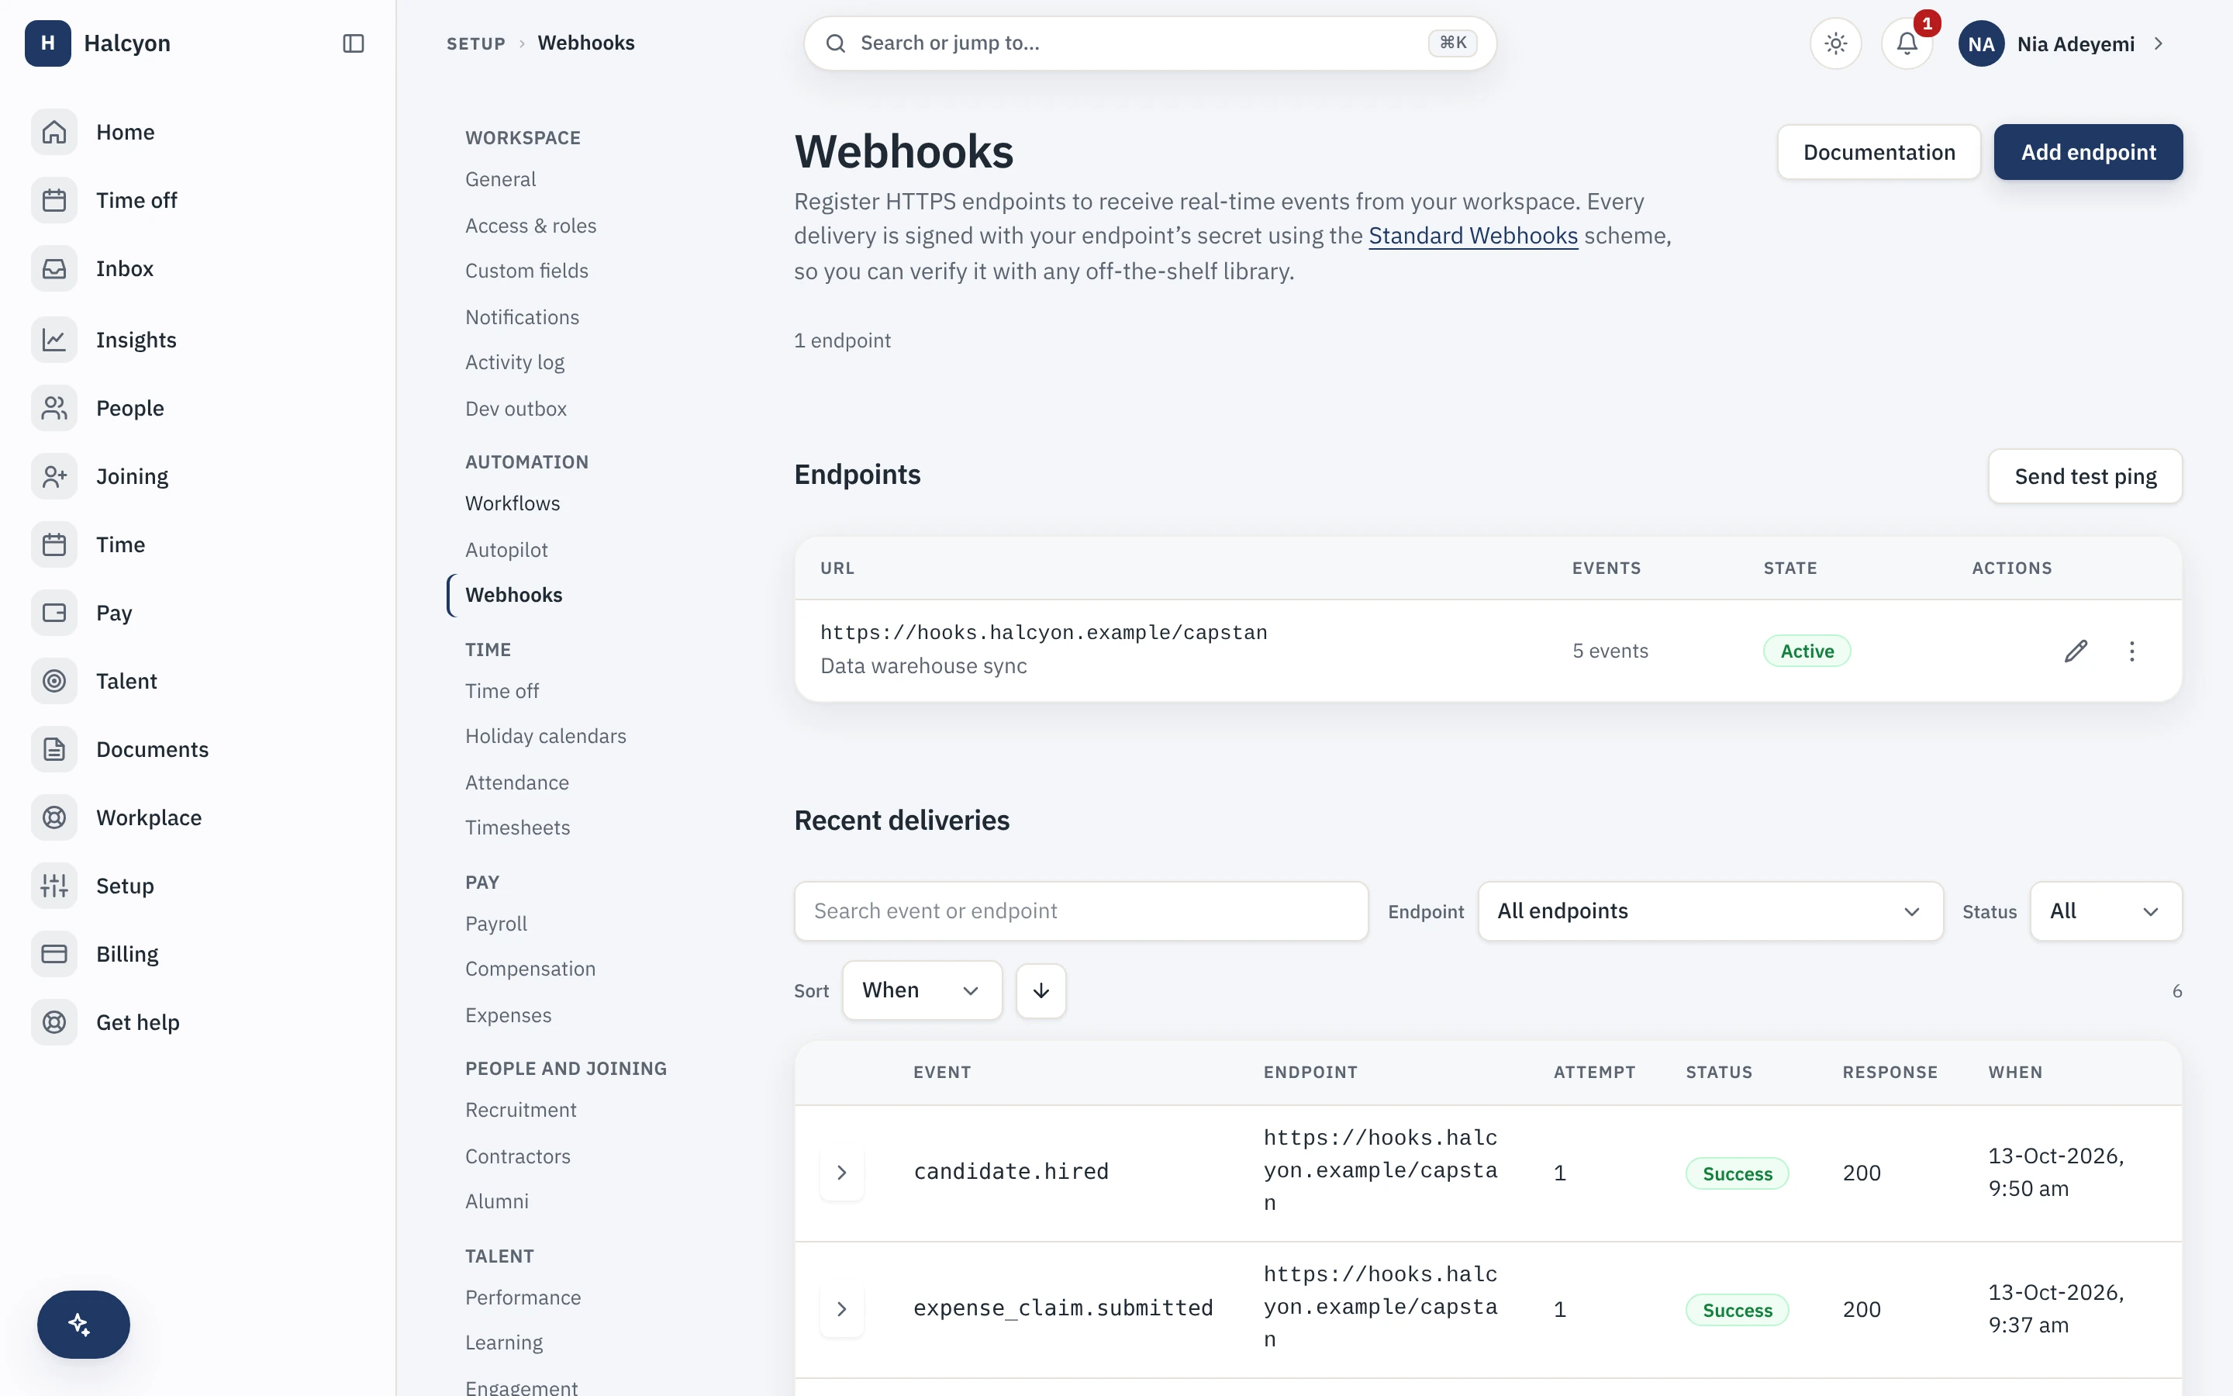
Task: Open the Documentation button
Action: coord(1879,152)
